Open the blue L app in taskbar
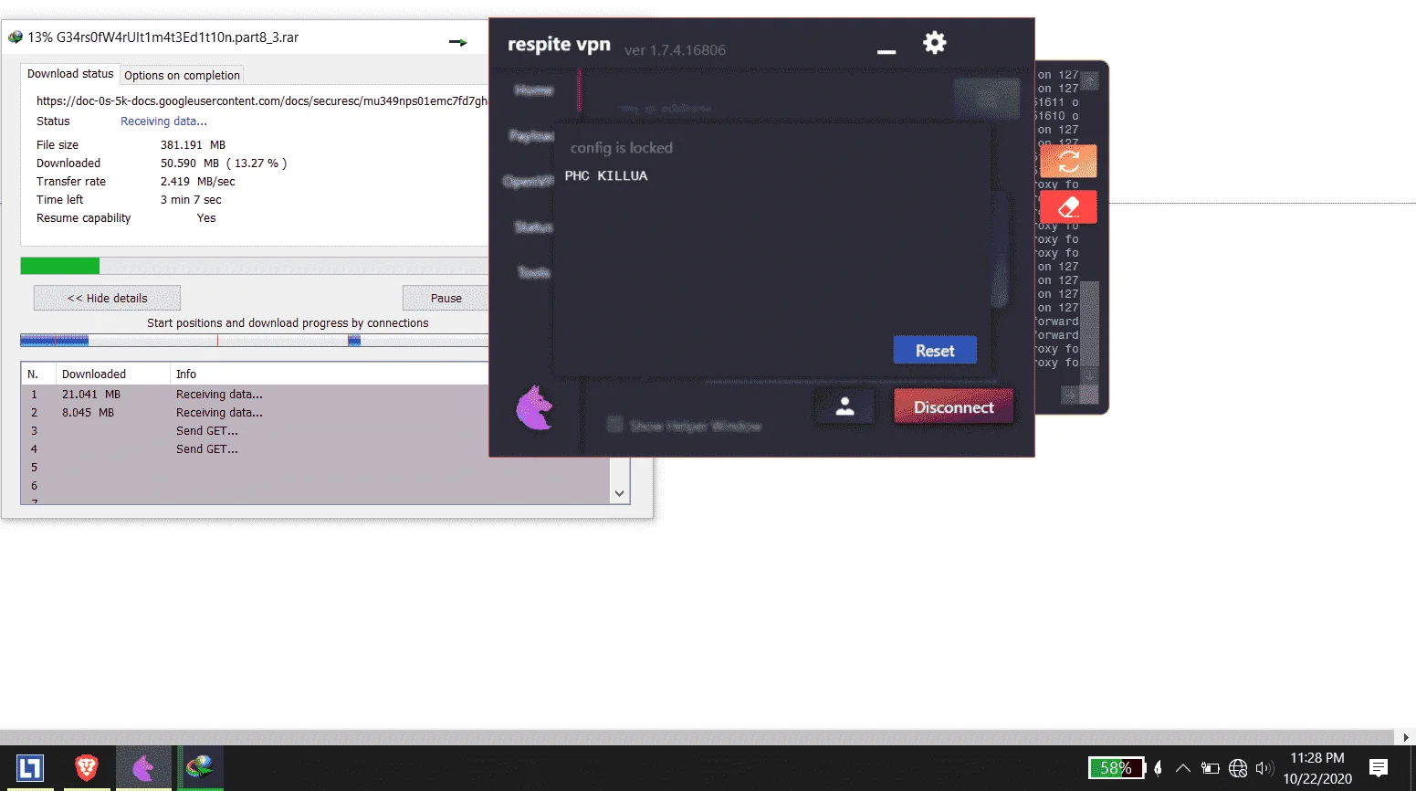Viewport: 1416px width, 791px height. coord(29,768)
